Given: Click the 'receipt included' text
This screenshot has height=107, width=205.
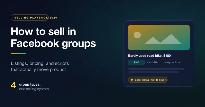Looking at the screenshot, I should pyautogui.click(x=172, y=62).
